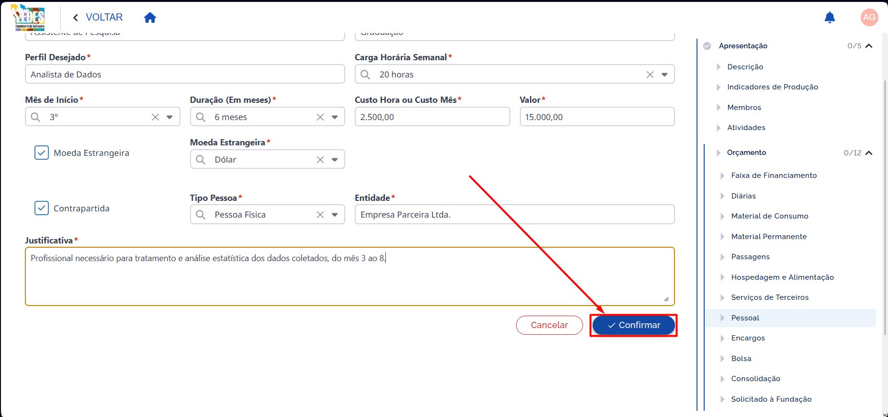The image size is (888, 417).
Task: Open Bolsa budget item
Action: 741,359
